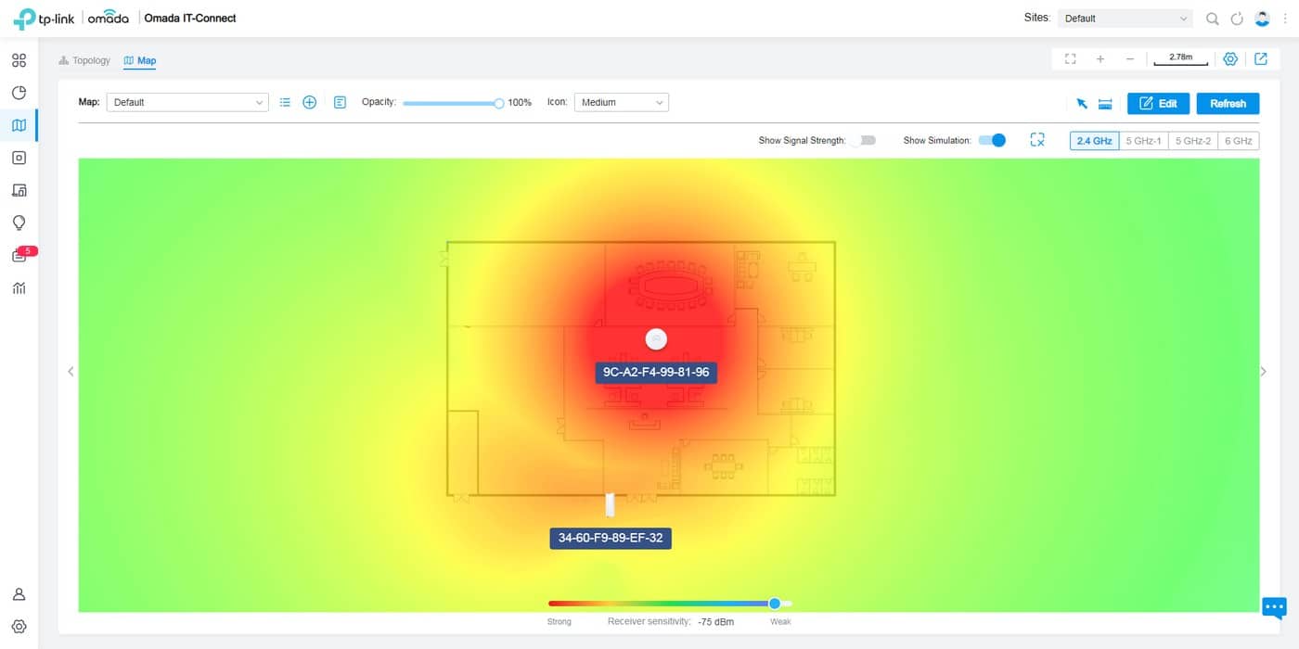Image resolution: width=1299 pixels, height=649 pixels.
Task: Open the Insights lightbulb sidebar icon
Action: coord(19,223)
